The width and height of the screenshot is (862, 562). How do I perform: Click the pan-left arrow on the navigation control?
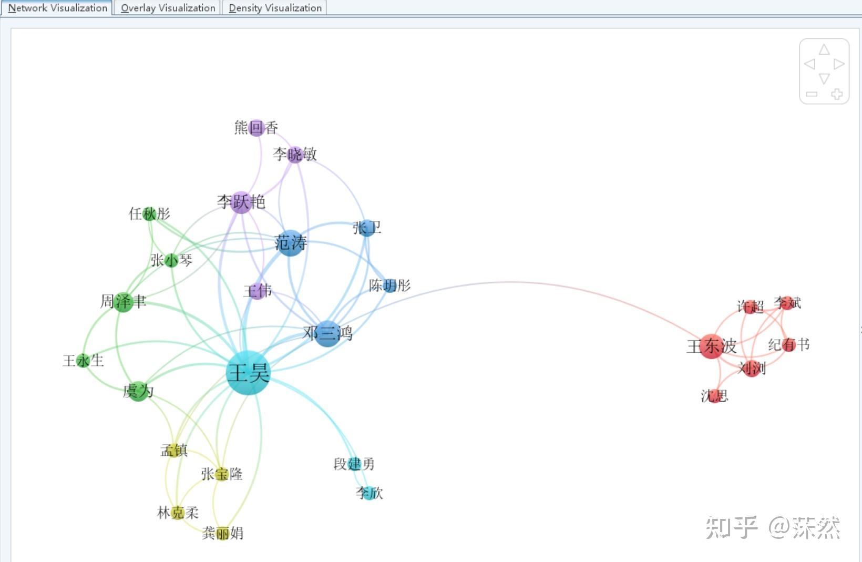pyautogui.click(x=809, y=64)
